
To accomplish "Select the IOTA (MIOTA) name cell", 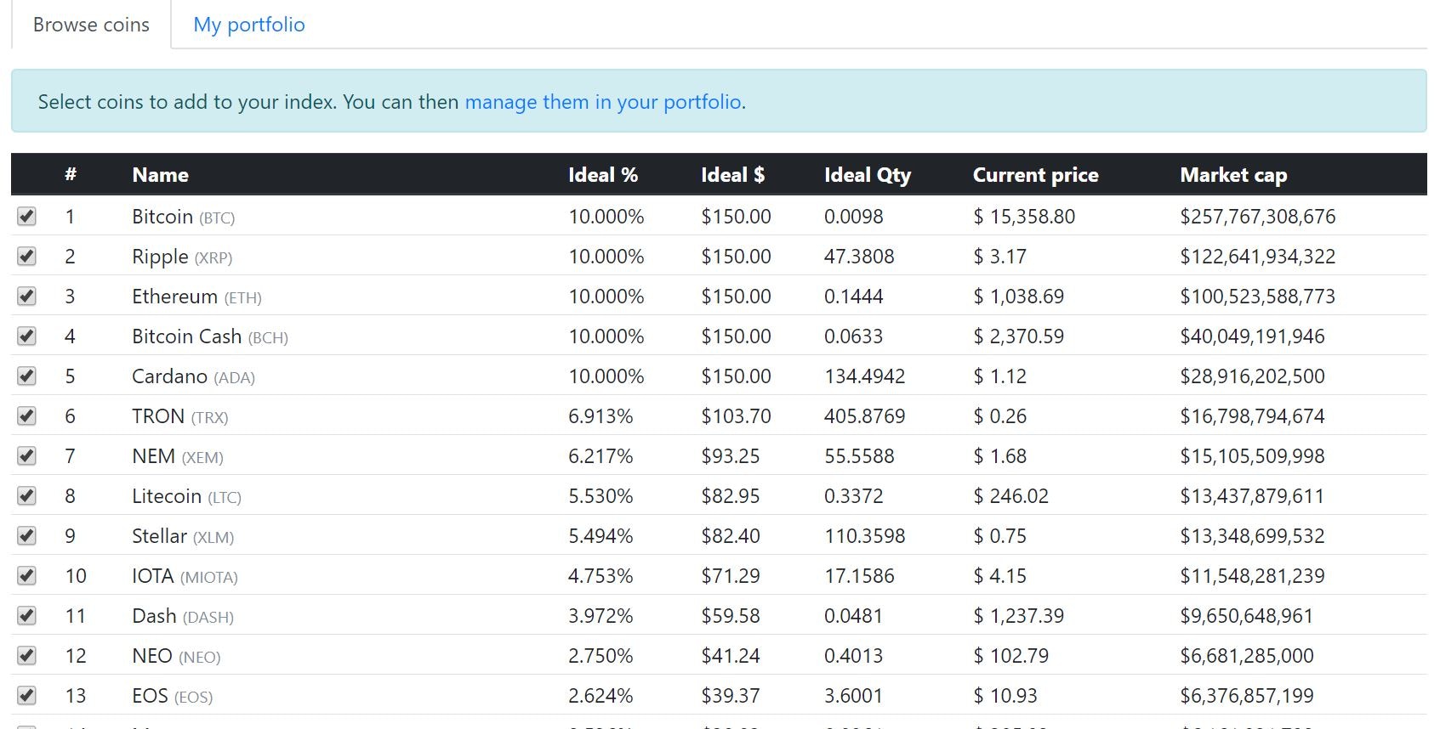I will [185, 576].
